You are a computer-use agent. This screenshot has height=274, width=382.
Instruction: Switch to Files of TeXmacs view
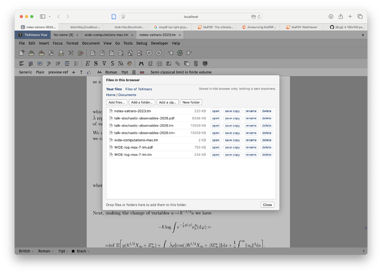point(138,89)
